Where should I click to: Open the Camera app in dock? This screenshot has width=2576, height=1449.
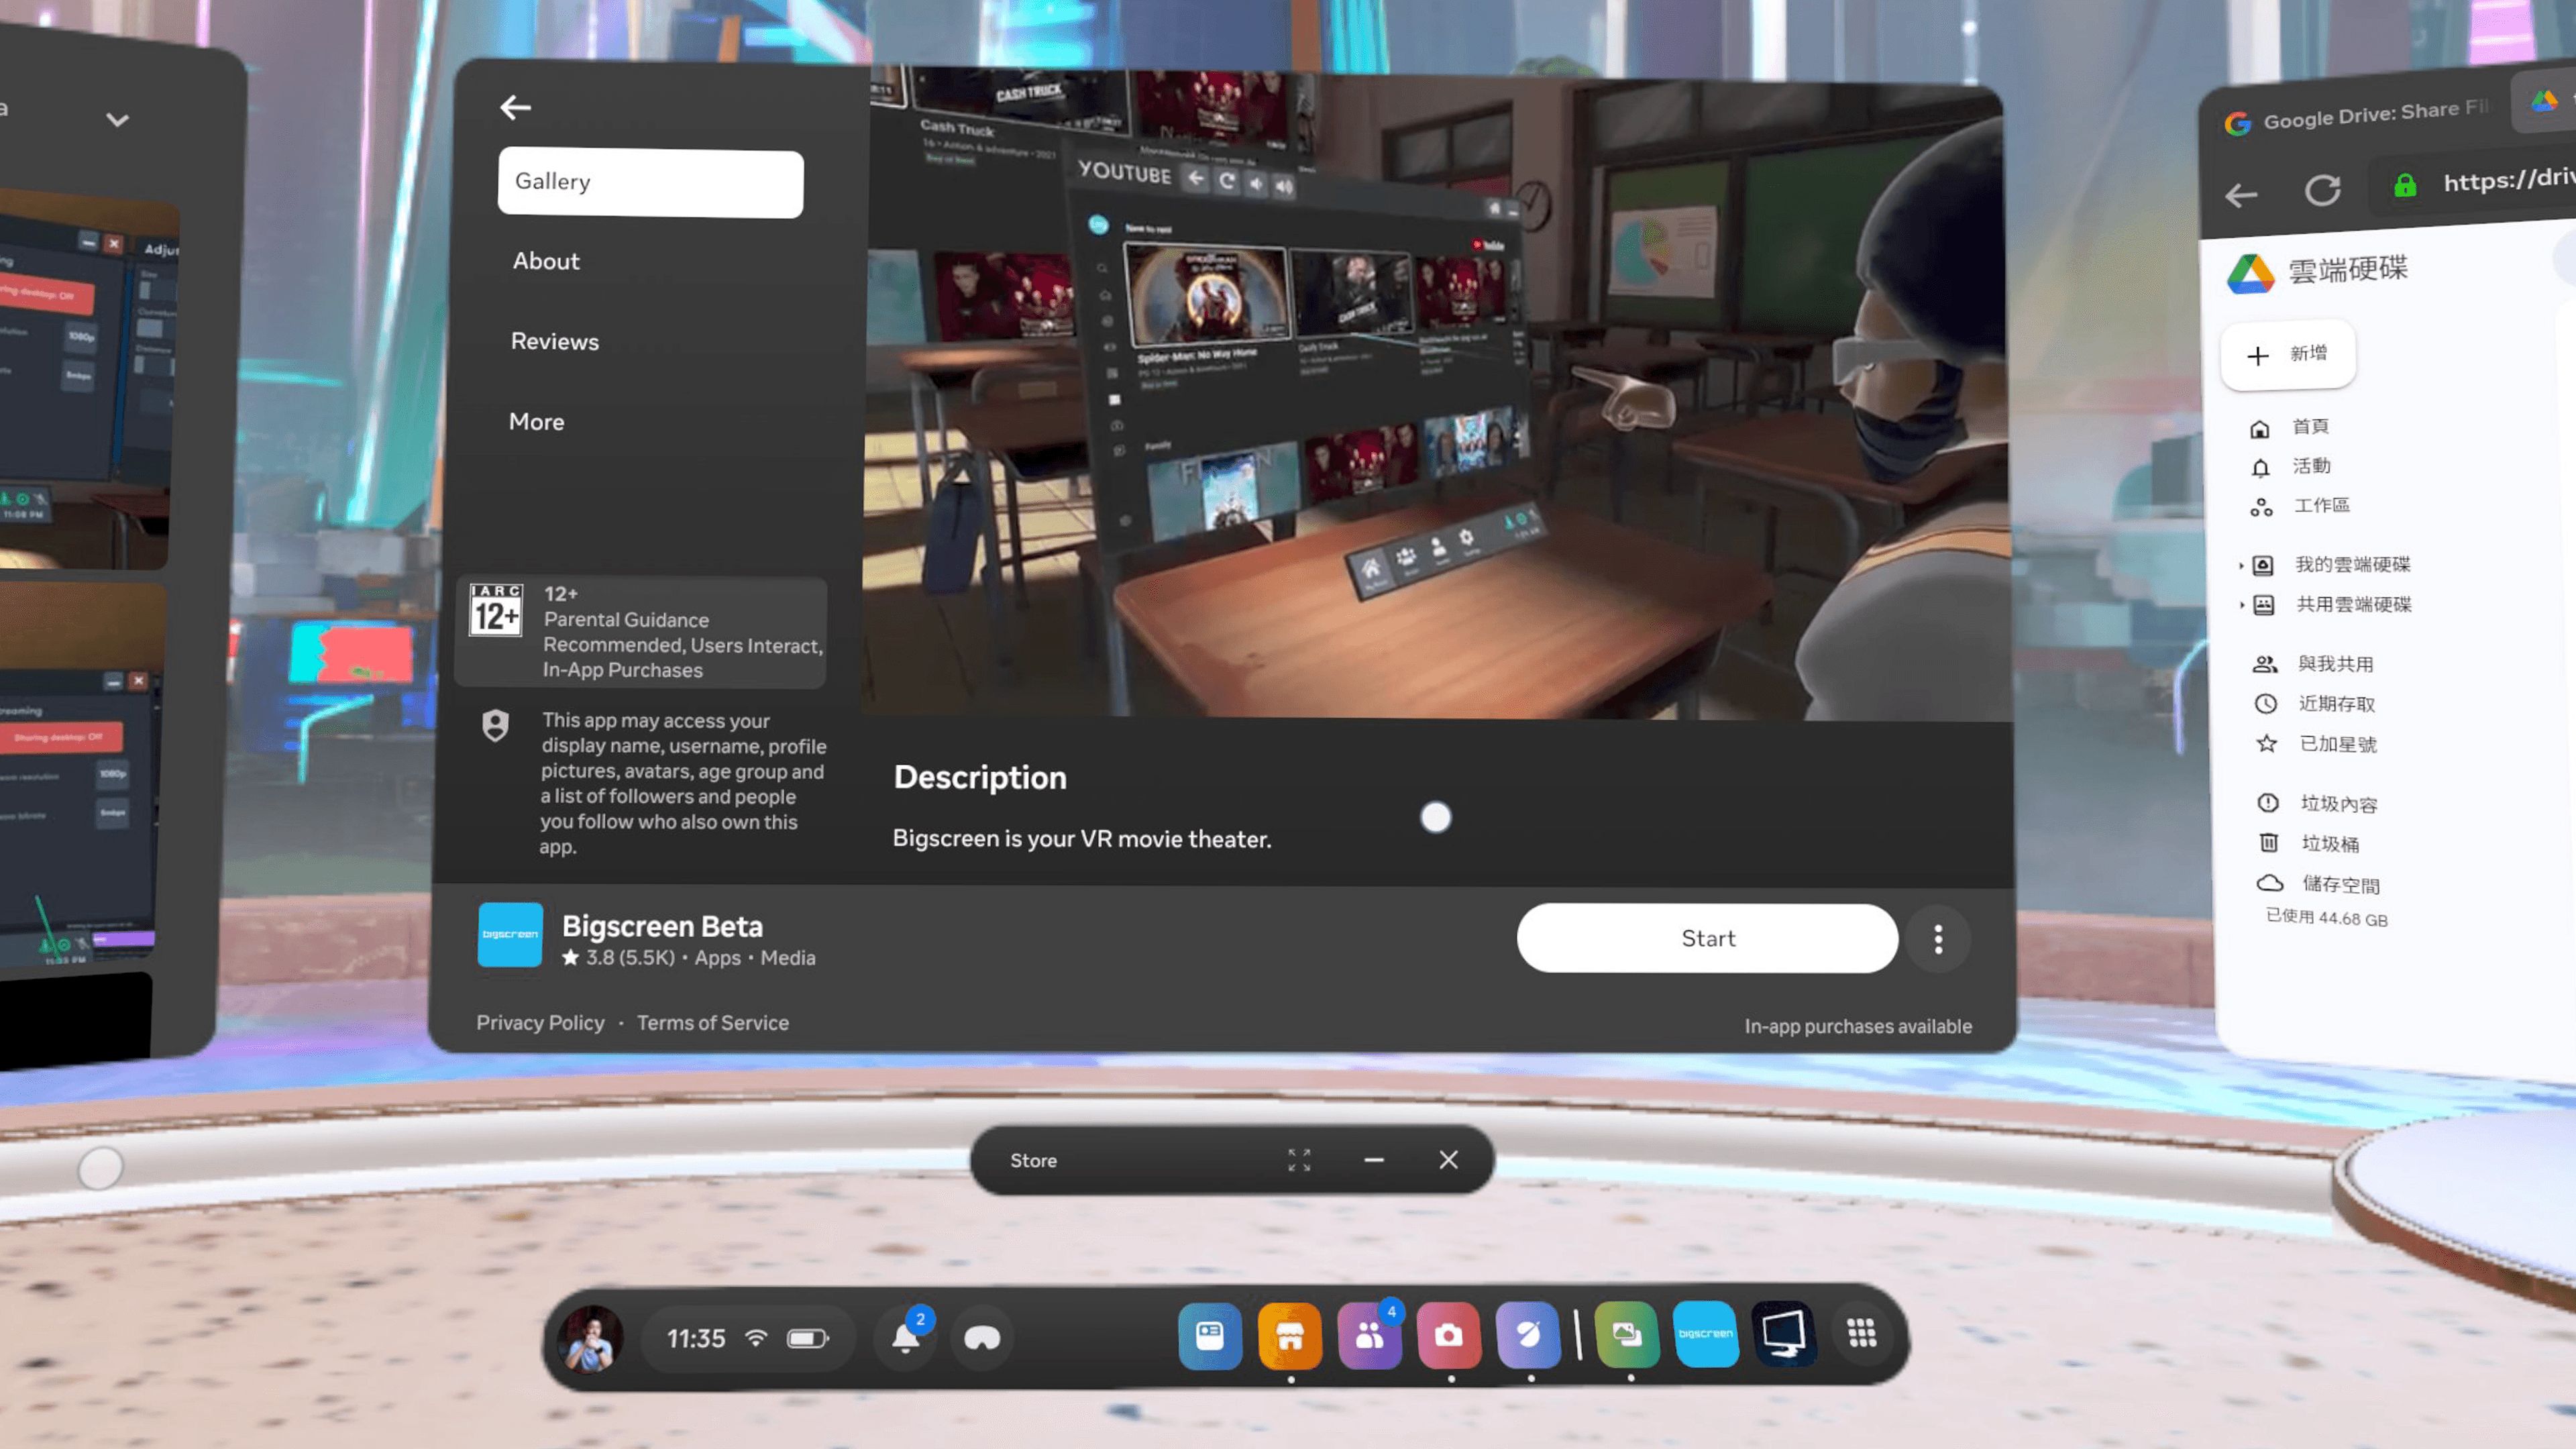point(1448,1336)
